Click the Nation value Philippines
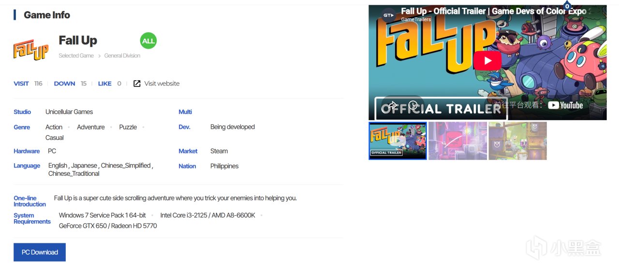619x267 pixels. pos(224,166)
